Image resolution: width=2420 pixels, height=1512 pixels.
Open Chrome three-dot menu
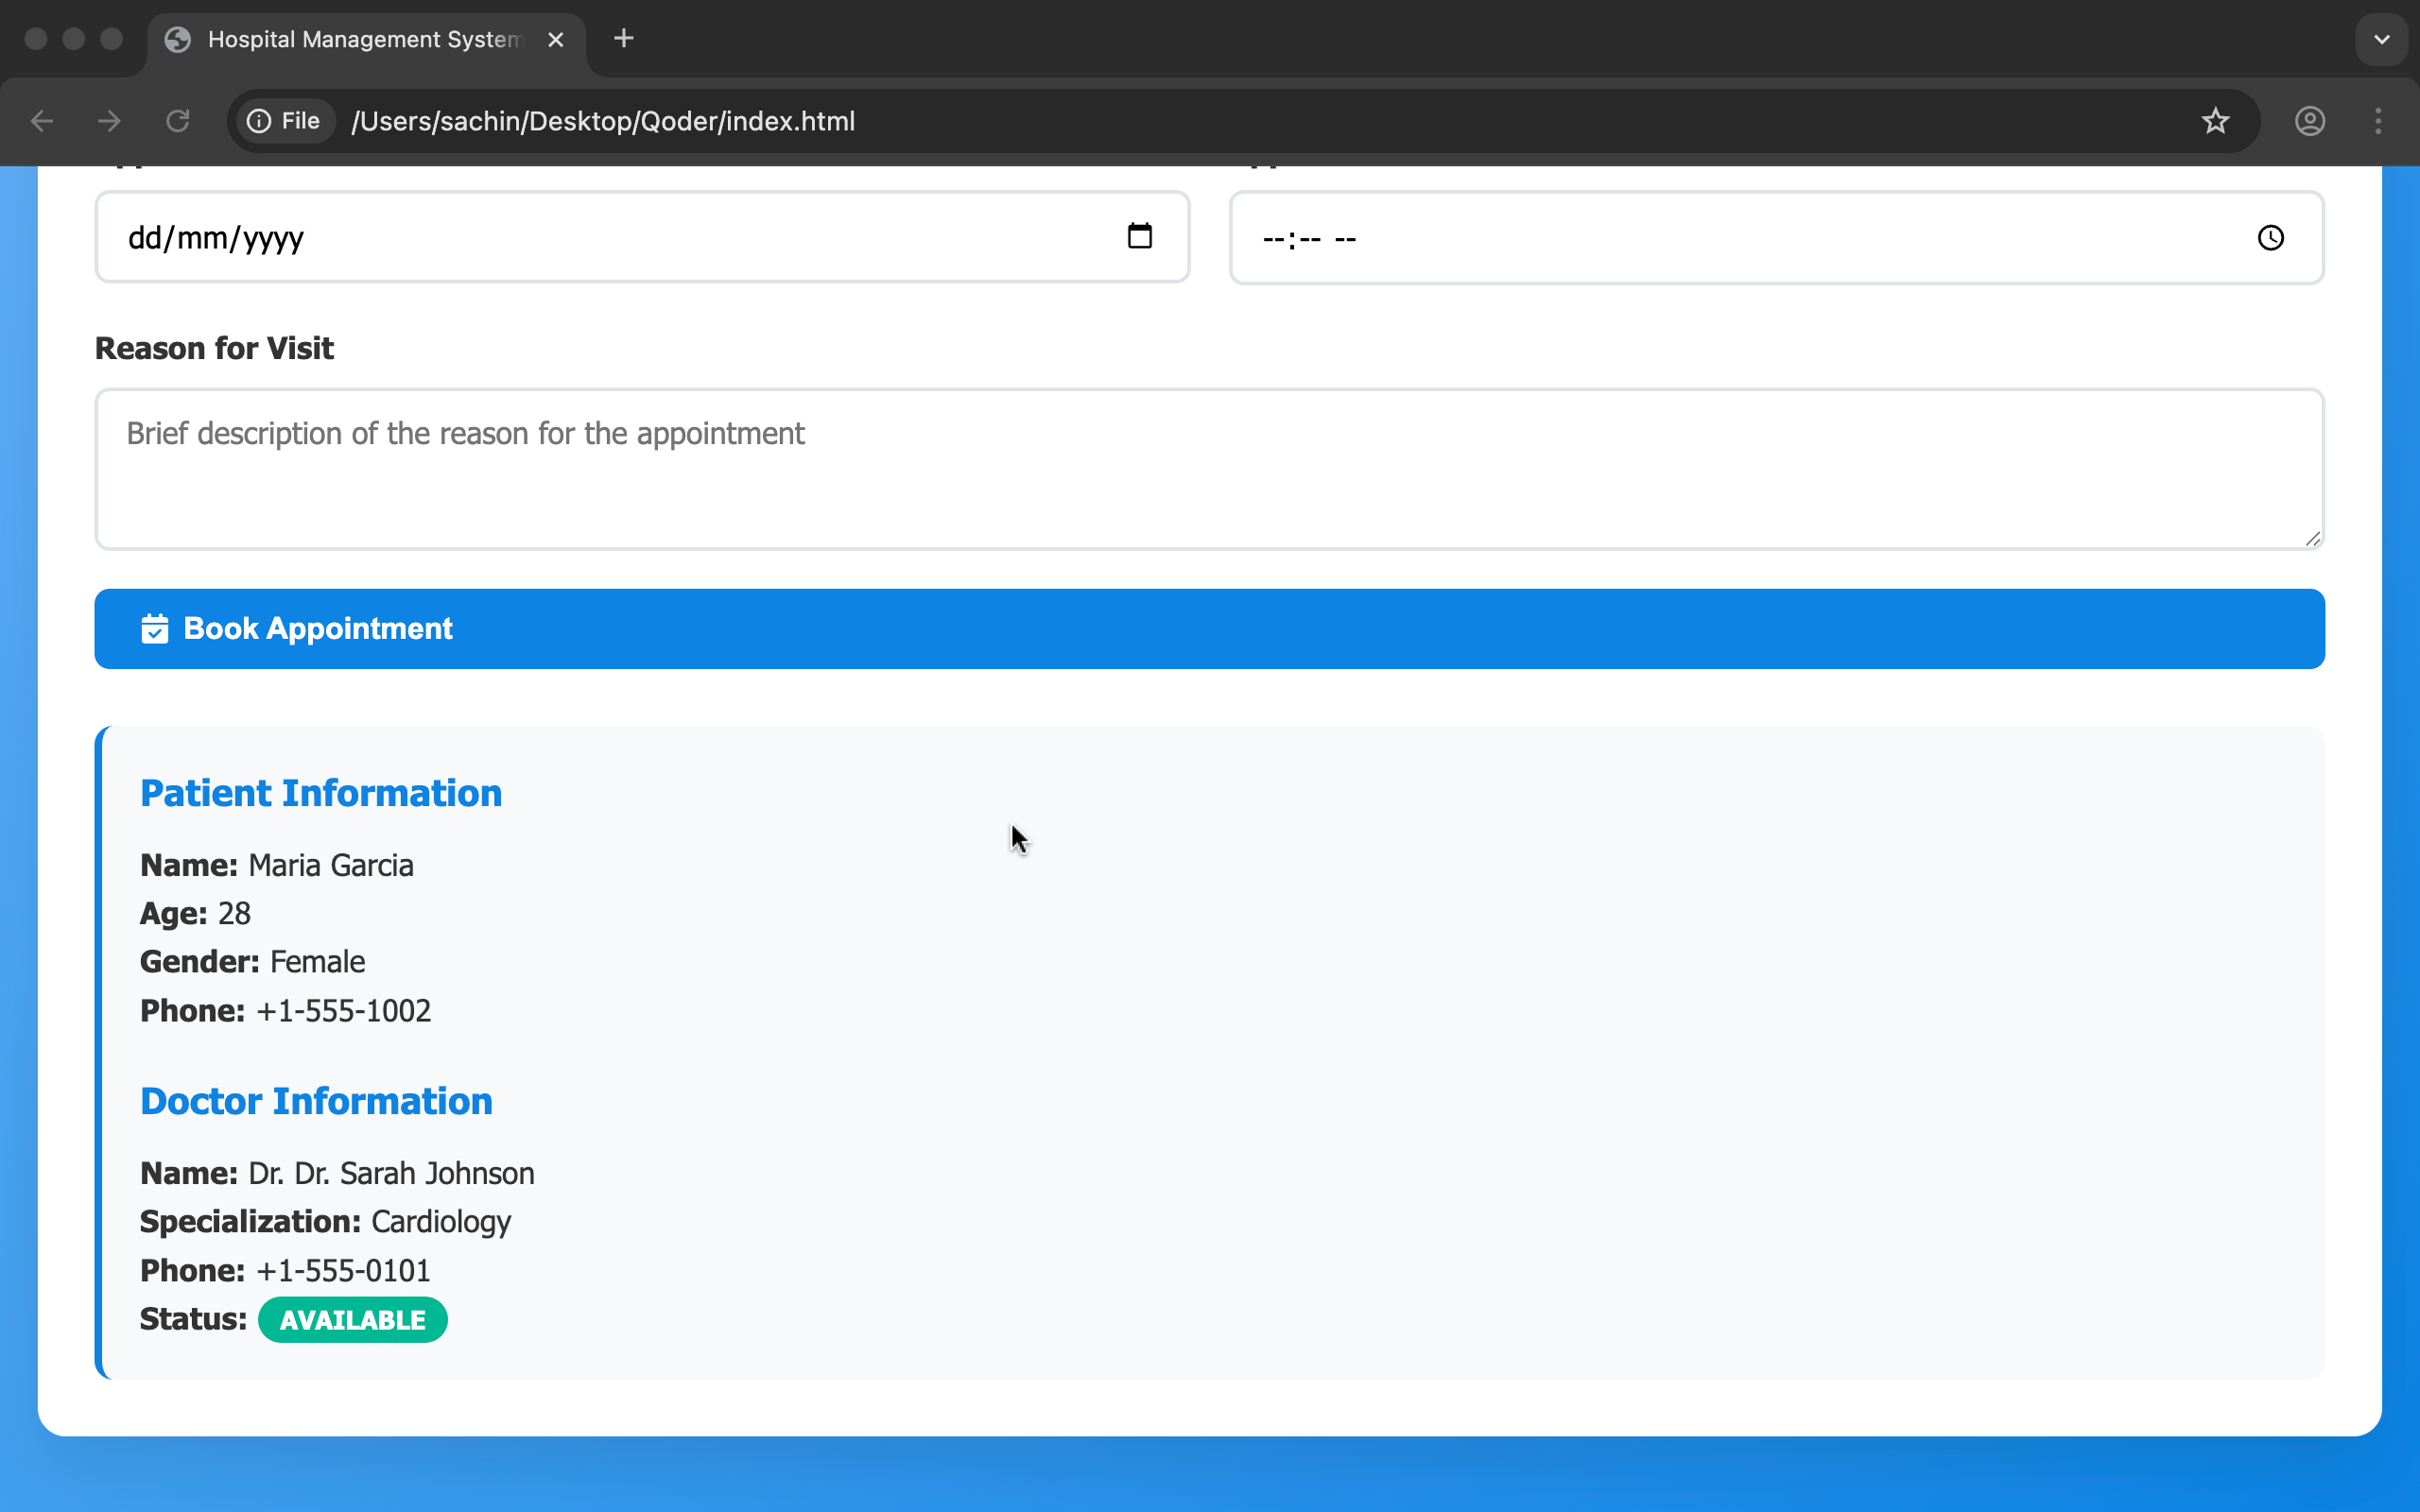click(x=2378, y=121)
